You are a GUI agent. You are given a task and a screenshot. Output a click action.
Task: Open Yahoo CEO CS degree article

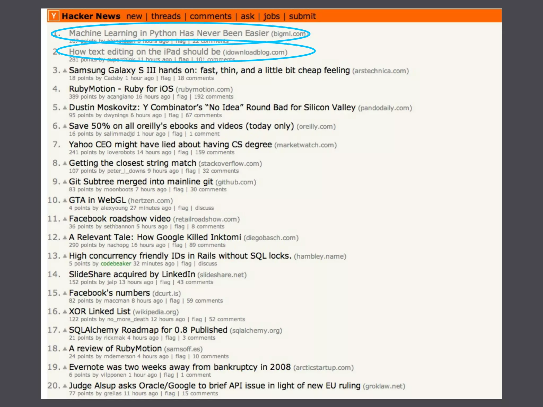click(170, 144)
